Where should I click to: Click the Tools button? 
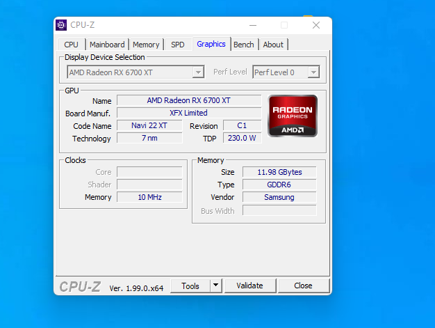click(x=190, y=286)
